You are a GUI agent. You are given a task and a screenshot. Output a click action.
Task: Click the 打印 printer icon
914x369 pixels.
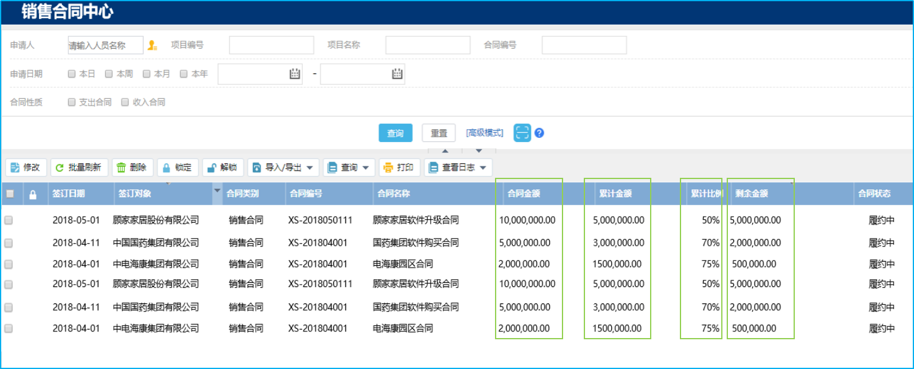[388, 168]
